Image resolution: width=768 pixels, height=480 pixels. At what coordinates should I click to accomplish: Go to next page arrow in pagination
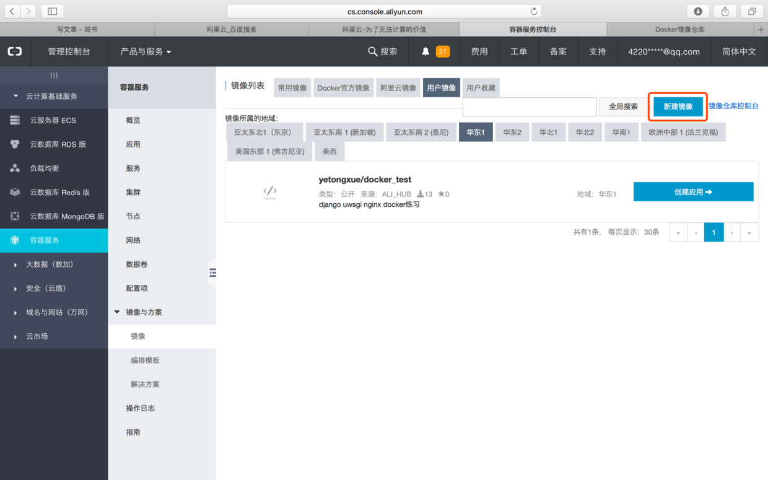732,232
